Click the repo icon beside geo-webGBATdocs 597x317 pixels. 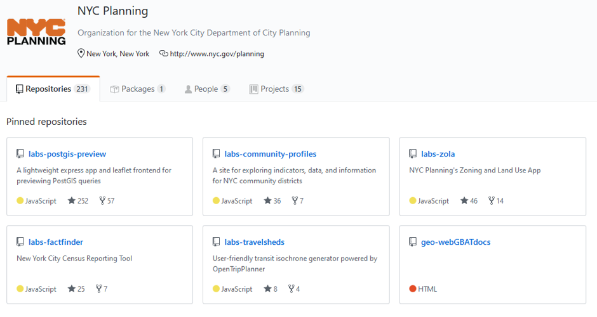click(413, 242)
